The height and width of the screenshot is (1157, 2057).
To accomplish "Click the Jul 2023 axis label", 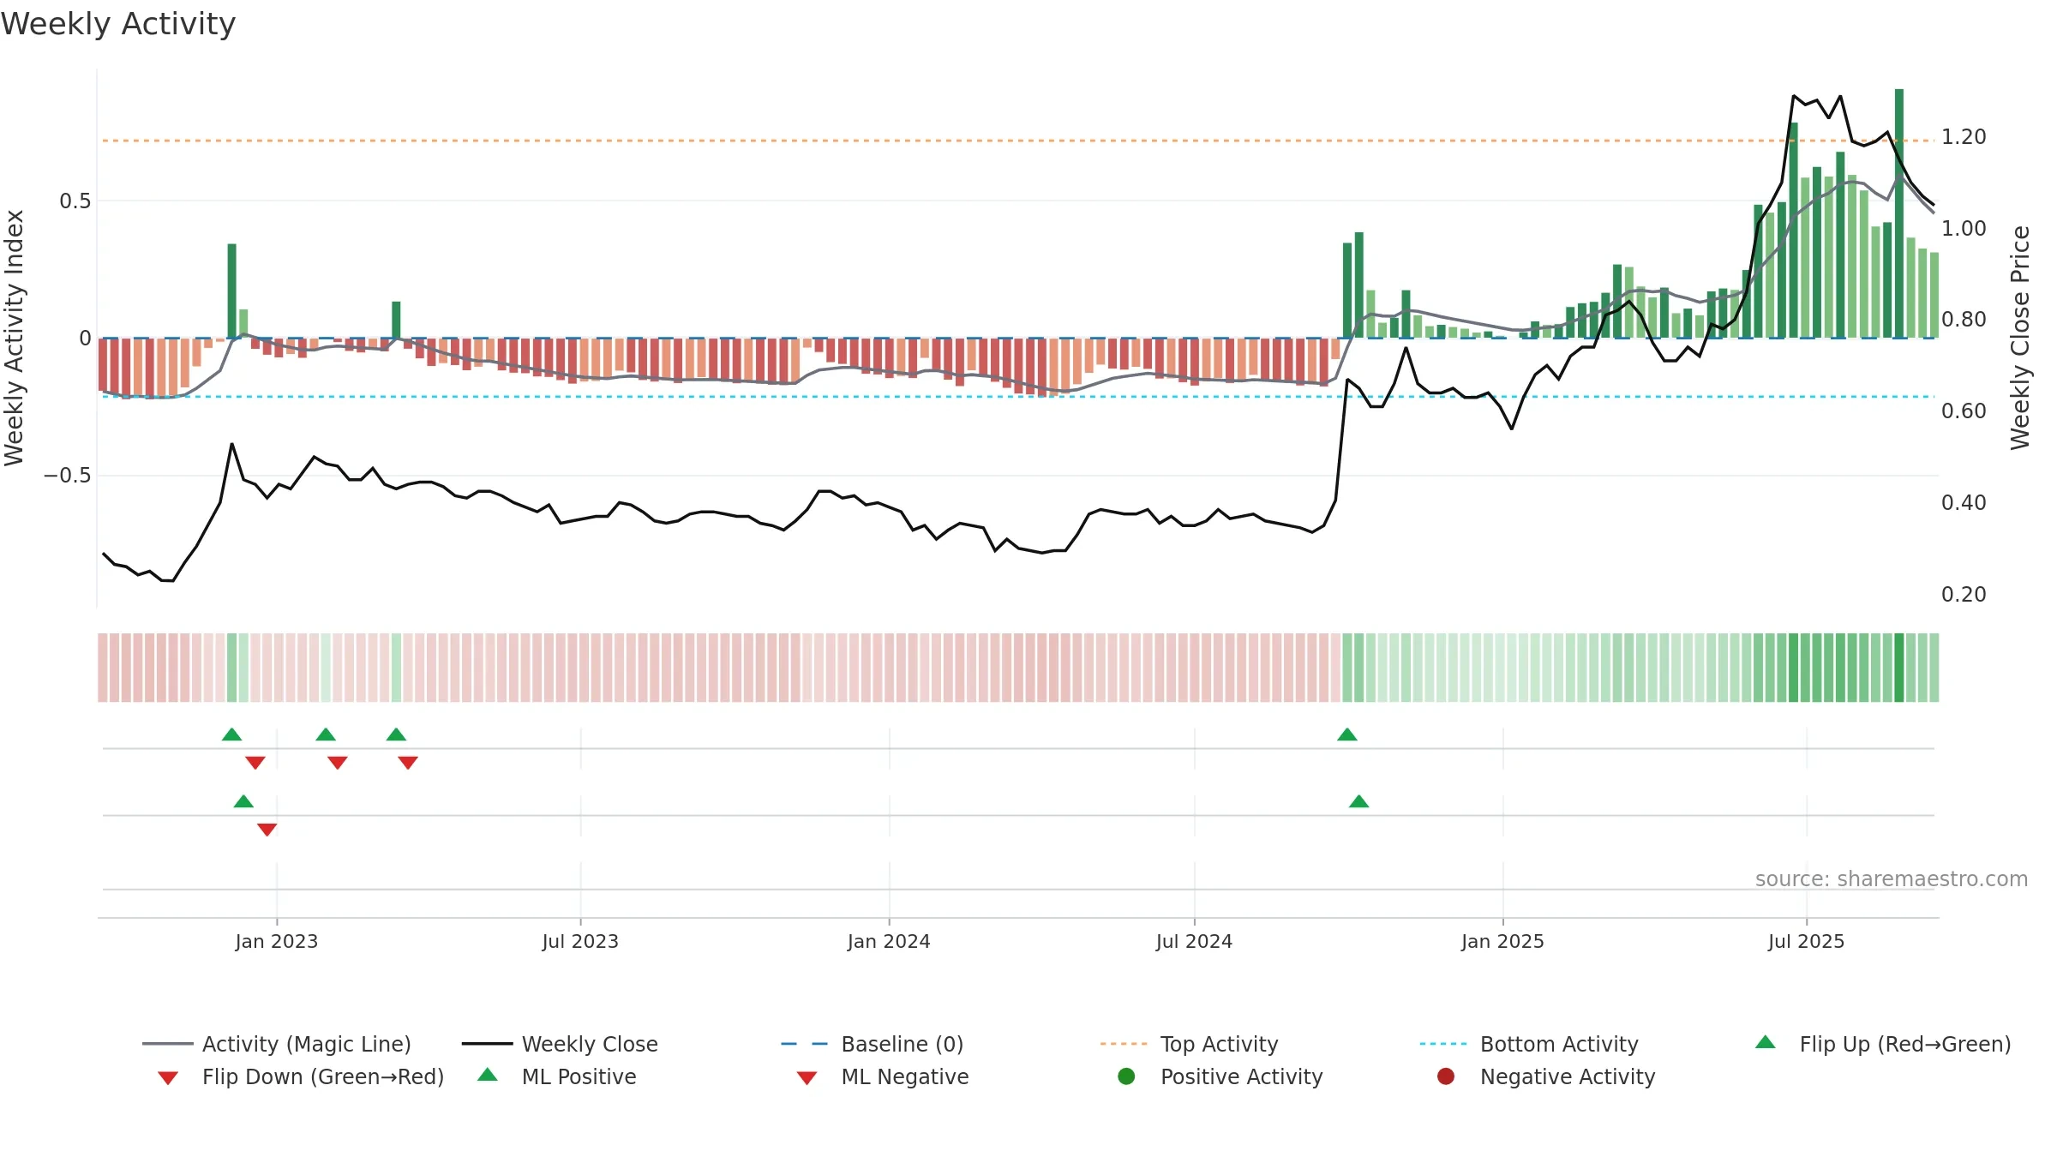I will 580,942.
